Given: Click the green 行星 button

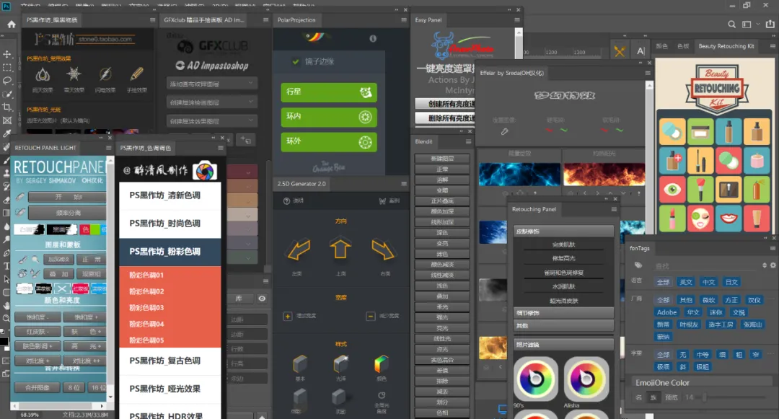Looking at the screenshot, I should (x=329, y=92).
